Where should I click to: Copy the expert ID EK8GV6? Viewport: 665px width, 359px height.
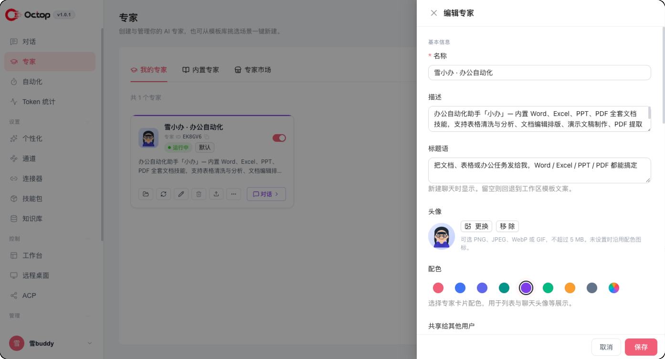pyautogui.click(x=207, y=137)
